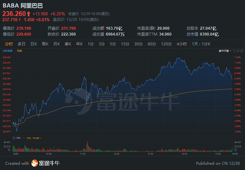Select the 120分 interval tab
Image resolution: width=245 pixels, height=170 pixels.
pyautogui.click(x=166, y=44)
